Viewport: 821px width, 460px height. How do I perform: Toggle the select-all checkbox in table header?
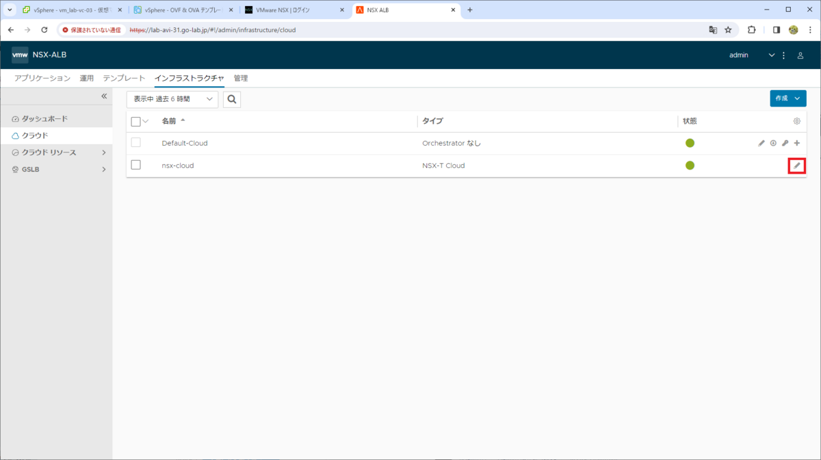[135, 121]
